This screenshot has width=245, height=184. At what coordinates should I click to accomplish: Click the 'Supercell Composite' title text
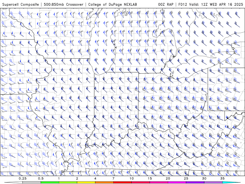[21, 5]
